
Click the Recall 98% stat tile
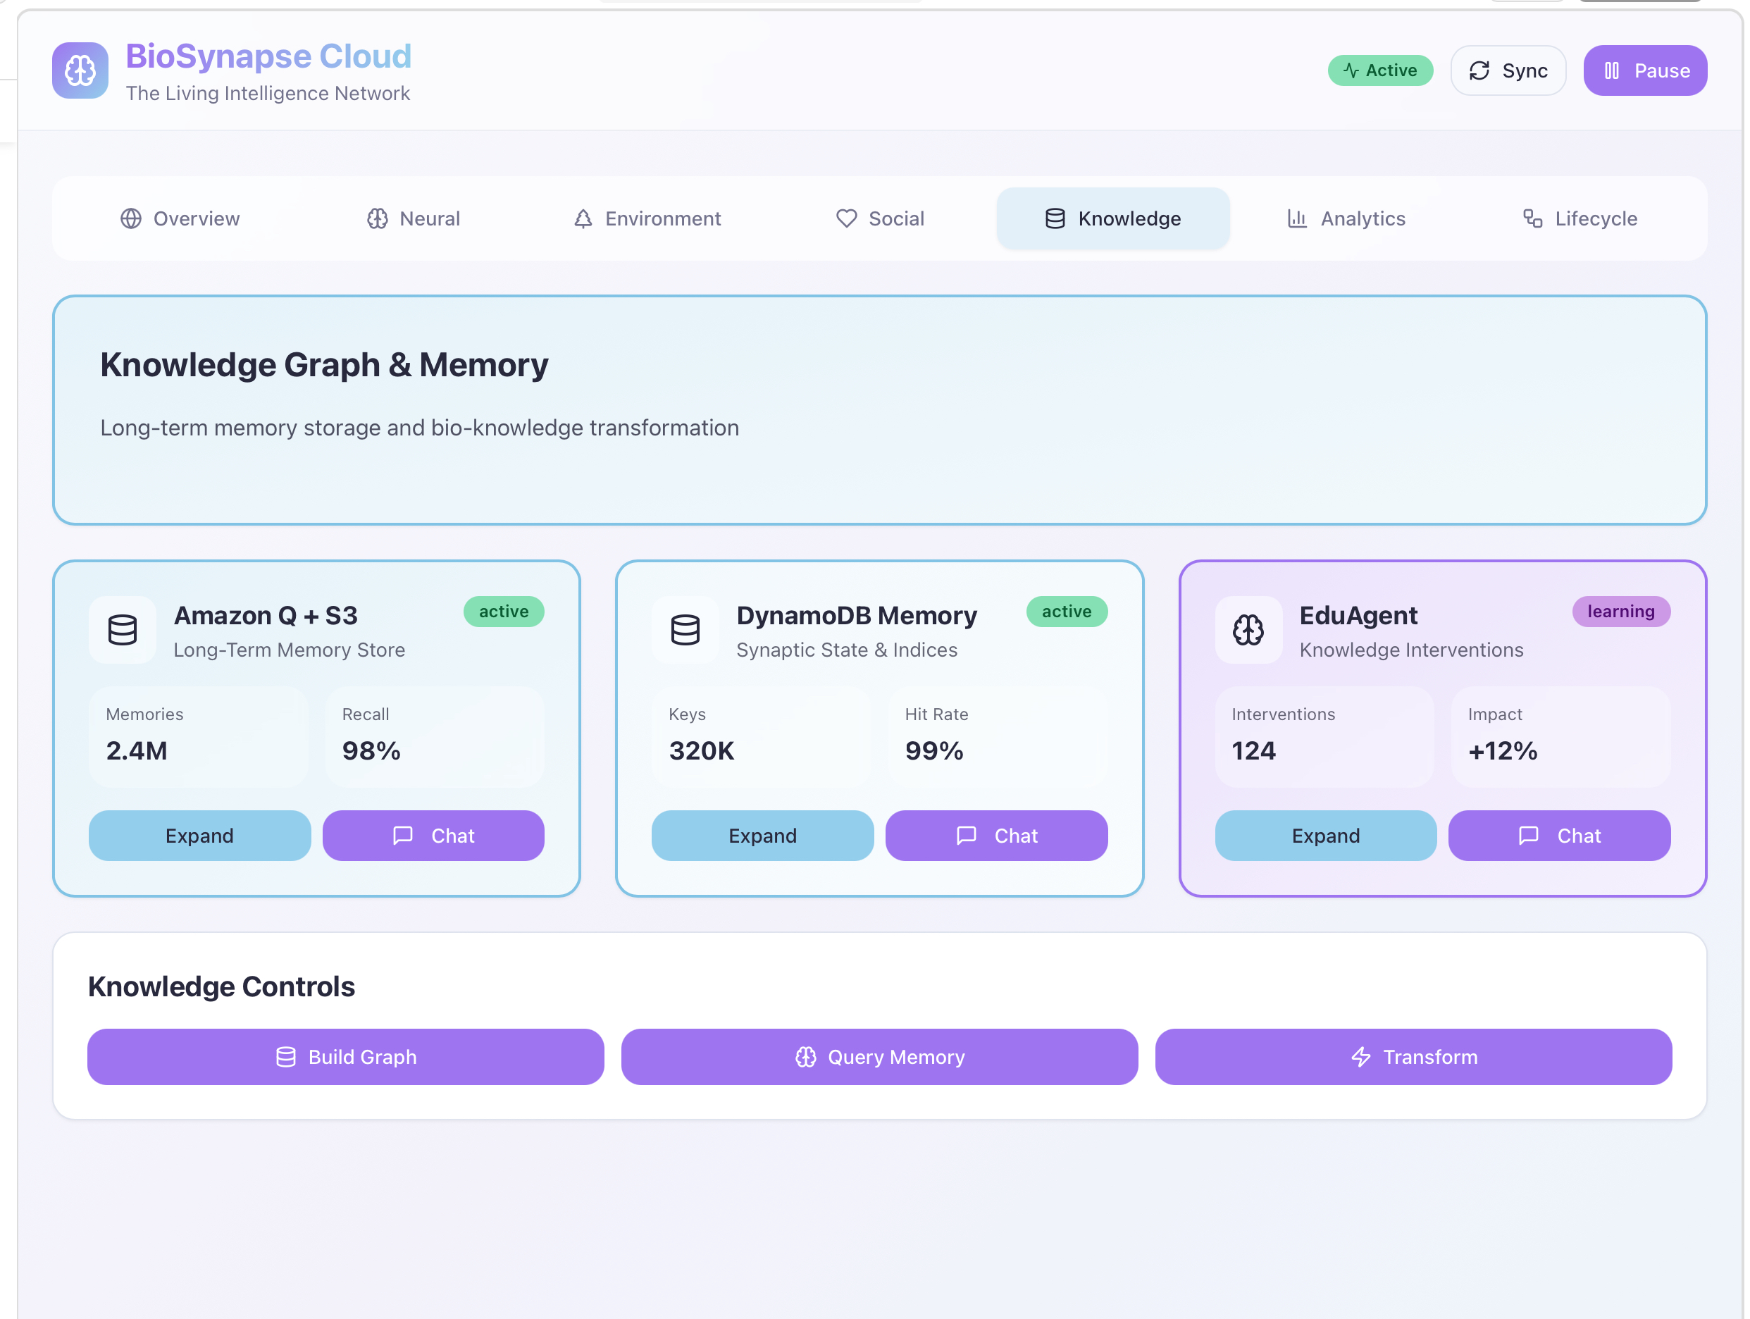point(435,736)
